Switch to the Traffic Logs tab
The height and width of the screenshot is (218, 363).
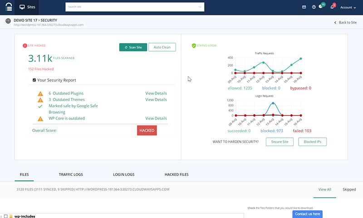point(71,174)
